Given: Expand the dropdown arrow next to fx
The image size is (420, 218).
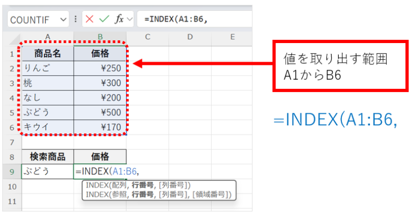Looking at the screenshot, I should click(130, 19).
